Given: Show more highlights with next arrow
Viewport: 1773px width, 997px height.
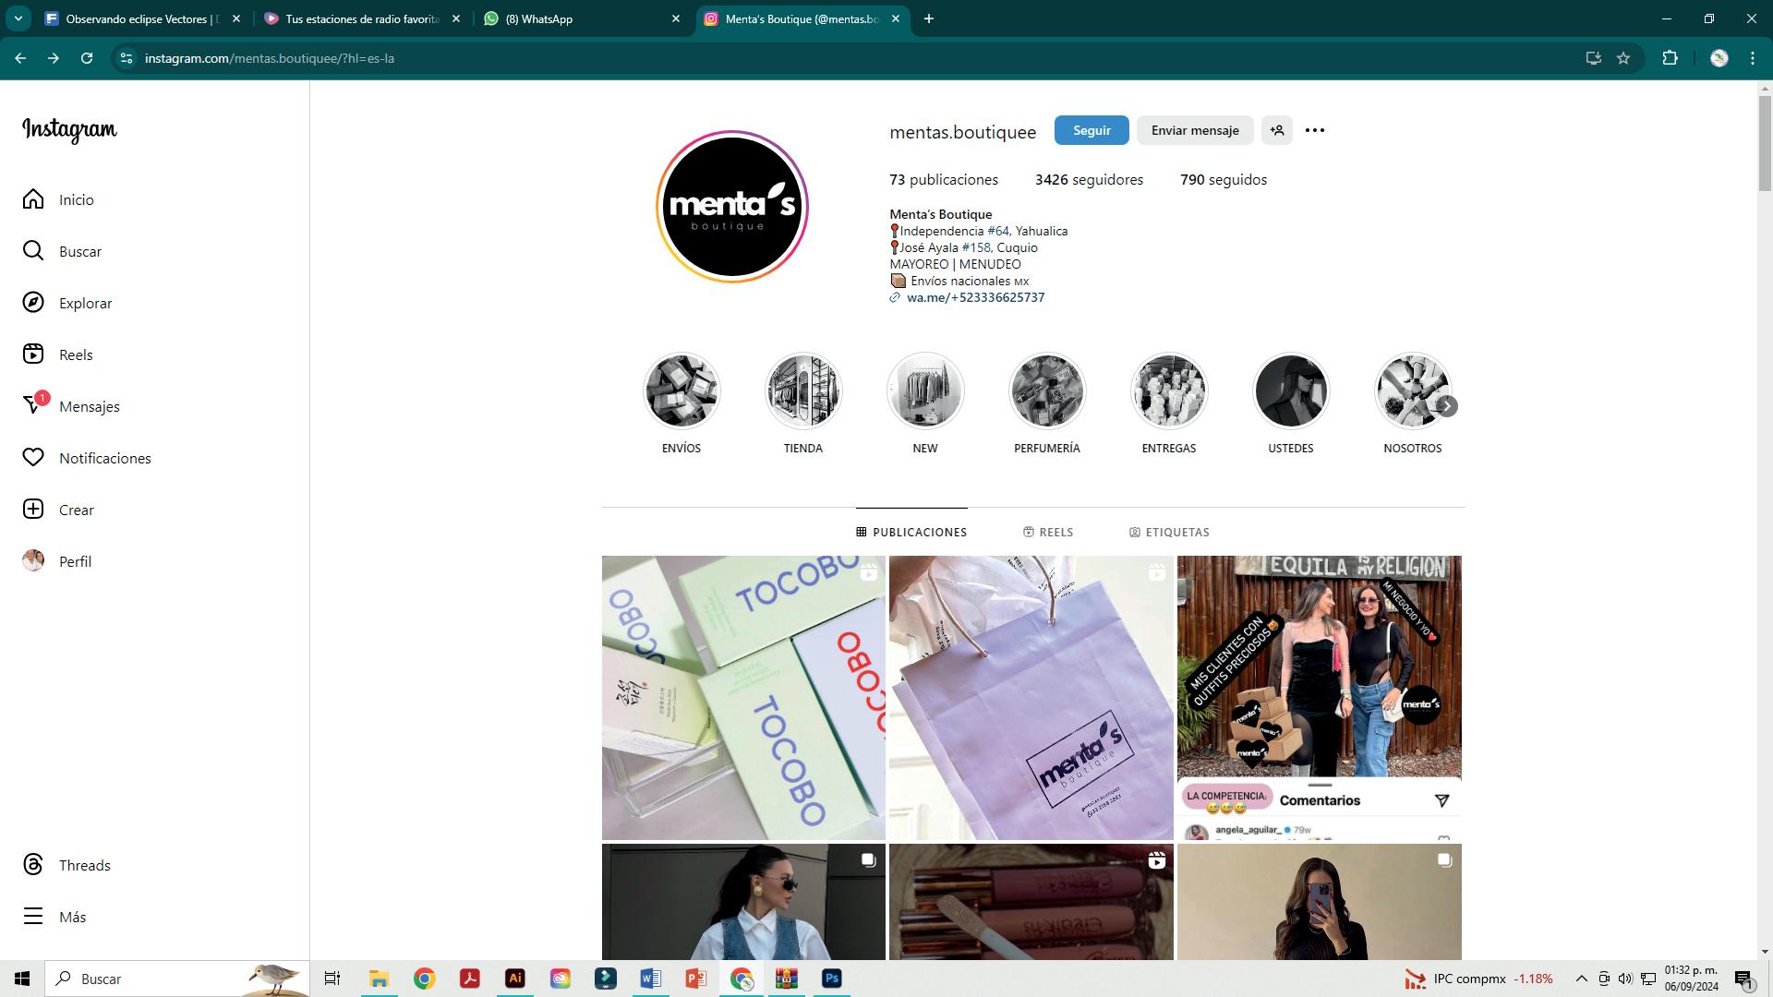Looking at the screenshot, I should [1447, 406].
